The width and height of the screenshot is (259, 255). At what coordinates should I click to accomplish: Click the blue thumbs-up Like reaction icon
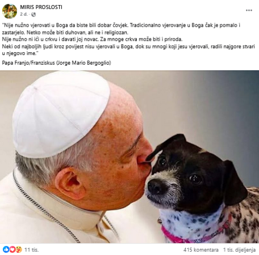(6, 249)
